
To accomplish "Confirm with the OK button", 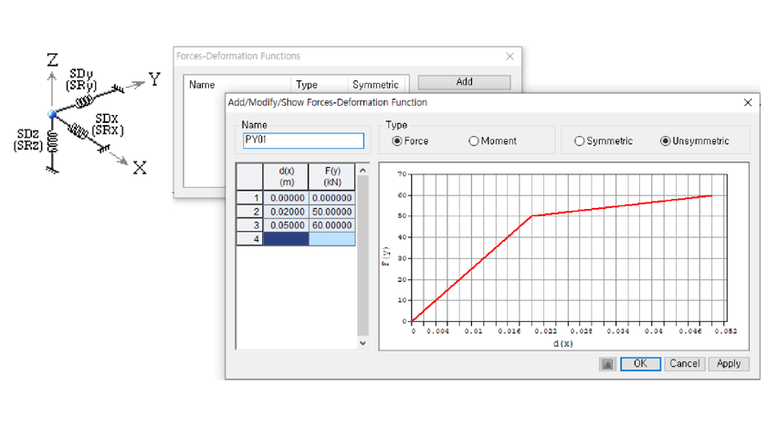I will coord(640,363).
